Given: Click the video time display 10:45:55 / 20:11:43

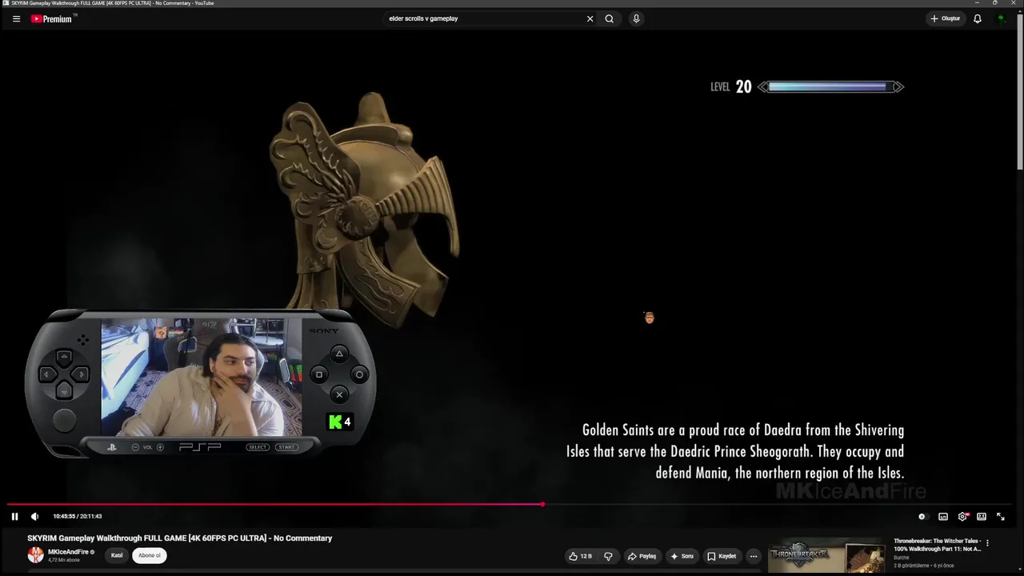Looking at the screenshot, I should pos(78,517).
